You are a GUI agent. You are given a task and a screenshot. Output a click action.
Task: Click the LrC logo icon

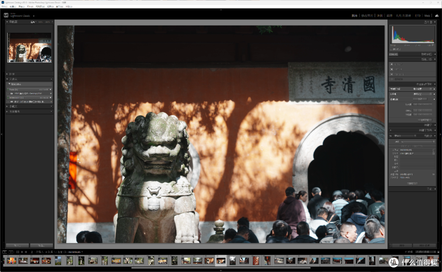(6, 15)
